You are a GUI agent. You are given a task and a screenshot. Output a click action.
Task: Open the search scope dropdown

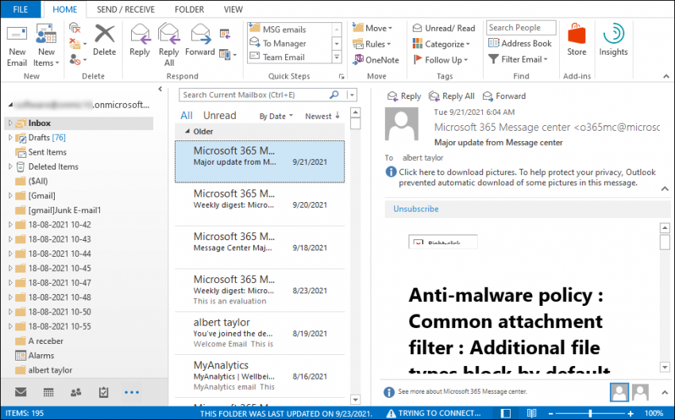[x=352, y=95]
